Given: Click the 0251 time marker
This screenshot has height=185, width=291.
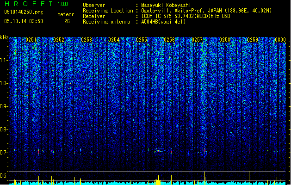Looking at the screenshot, I should [31, 40].
